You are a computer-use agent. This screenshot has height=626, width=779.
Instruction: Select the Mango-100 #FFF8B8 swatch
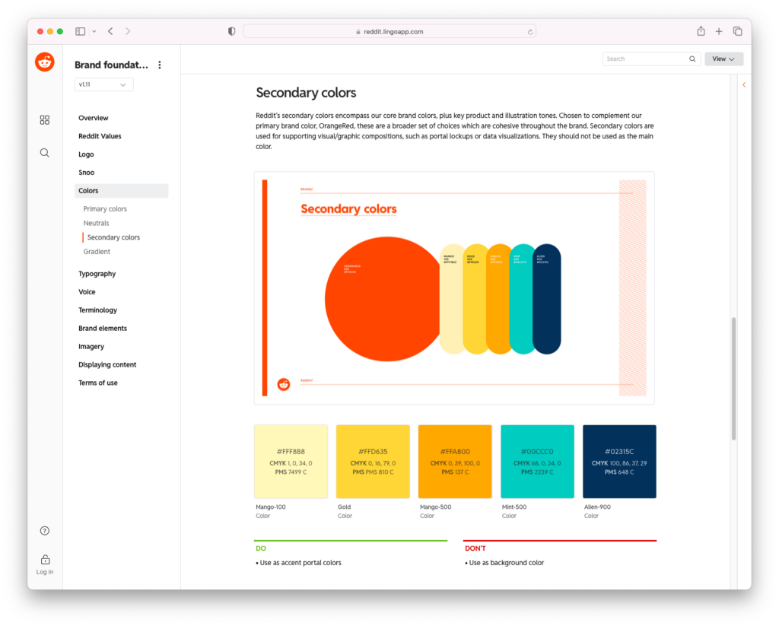click(x=291, y=462)
